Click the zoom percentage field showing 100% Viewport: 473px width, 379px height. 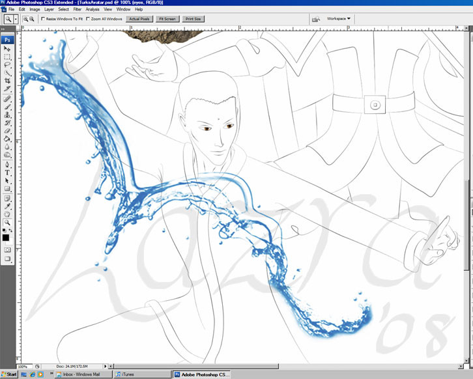(24, 367)
